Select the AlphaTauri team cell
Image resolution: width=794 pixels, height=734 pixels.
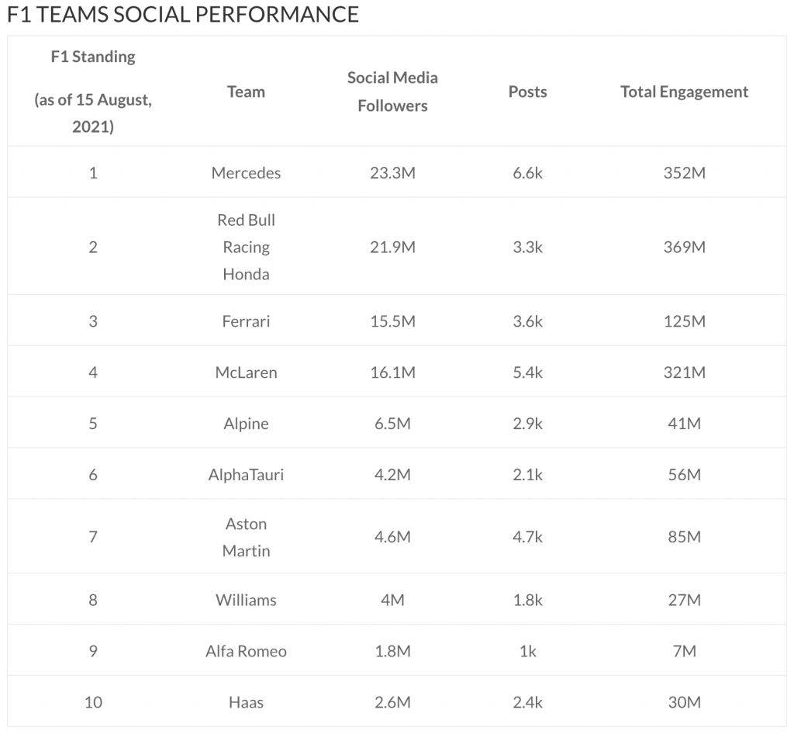pyautogui.click(x=246, y=475)
